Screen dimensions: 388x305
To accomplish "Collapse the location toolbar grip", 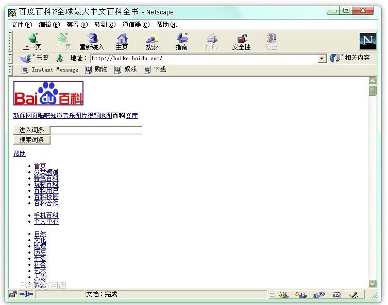I will 10,58.
